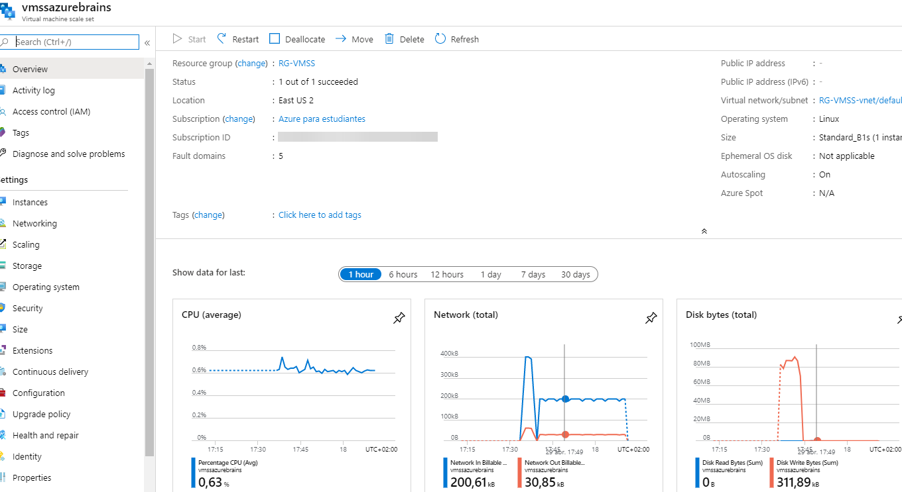This screenshot has width=902, height=492.
Task: Click the Extensions sidebar icon
Action: (x=3, y=350)
